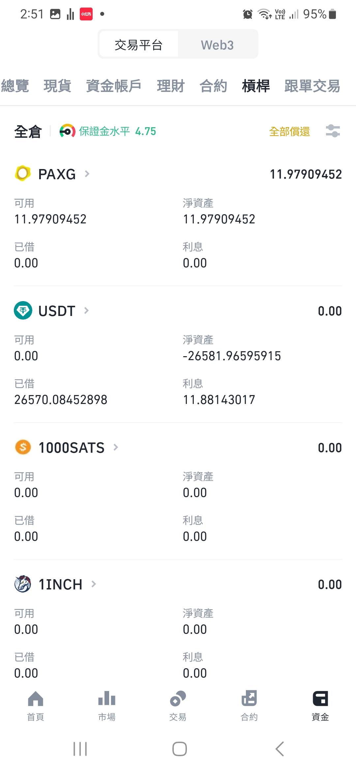Switch to the 資金帳戶 funding tab

coord(114,86)
